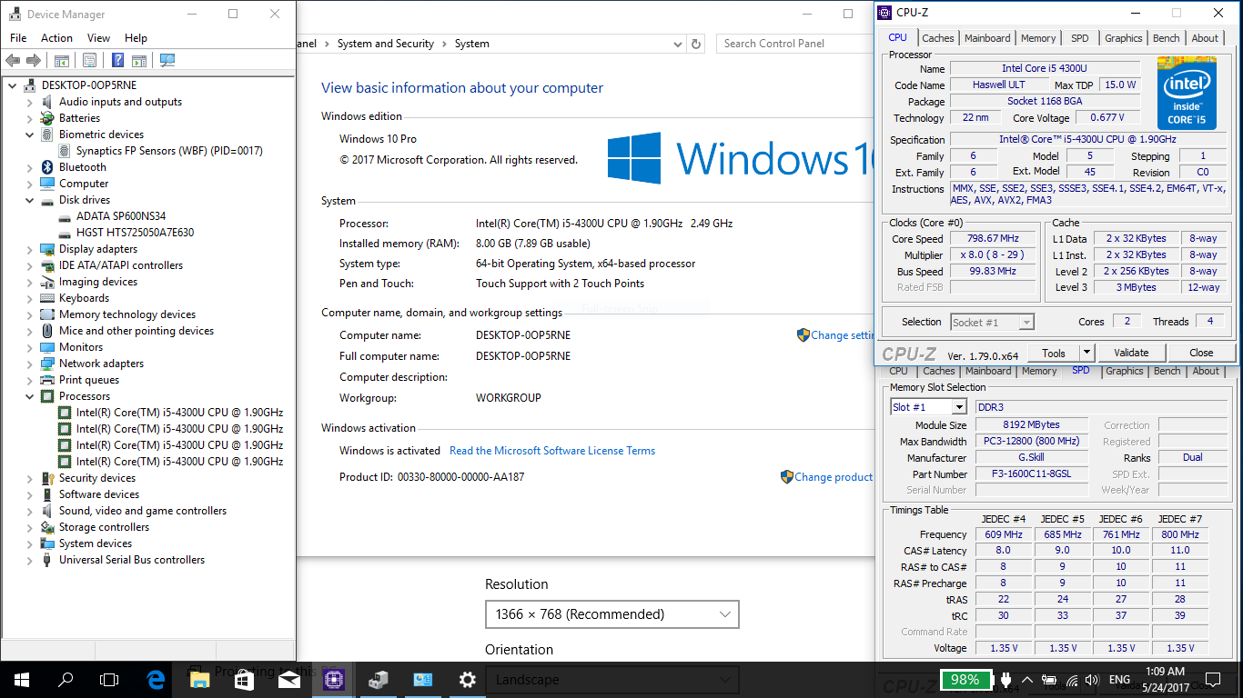Click the Validate button in CPU-Z
The width and height of the screenshot is (1243, 698).
(x=1131, y=353)
